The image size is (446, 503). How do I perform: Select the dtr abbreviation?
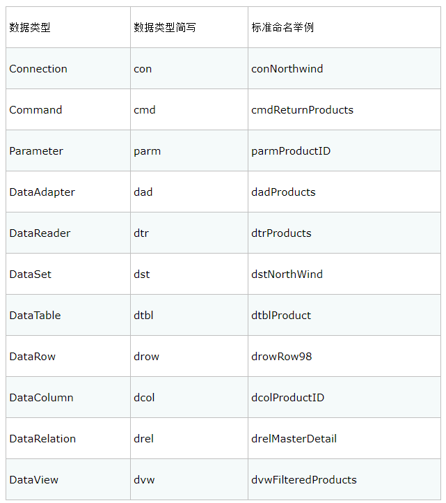click(x=141, y=233)
